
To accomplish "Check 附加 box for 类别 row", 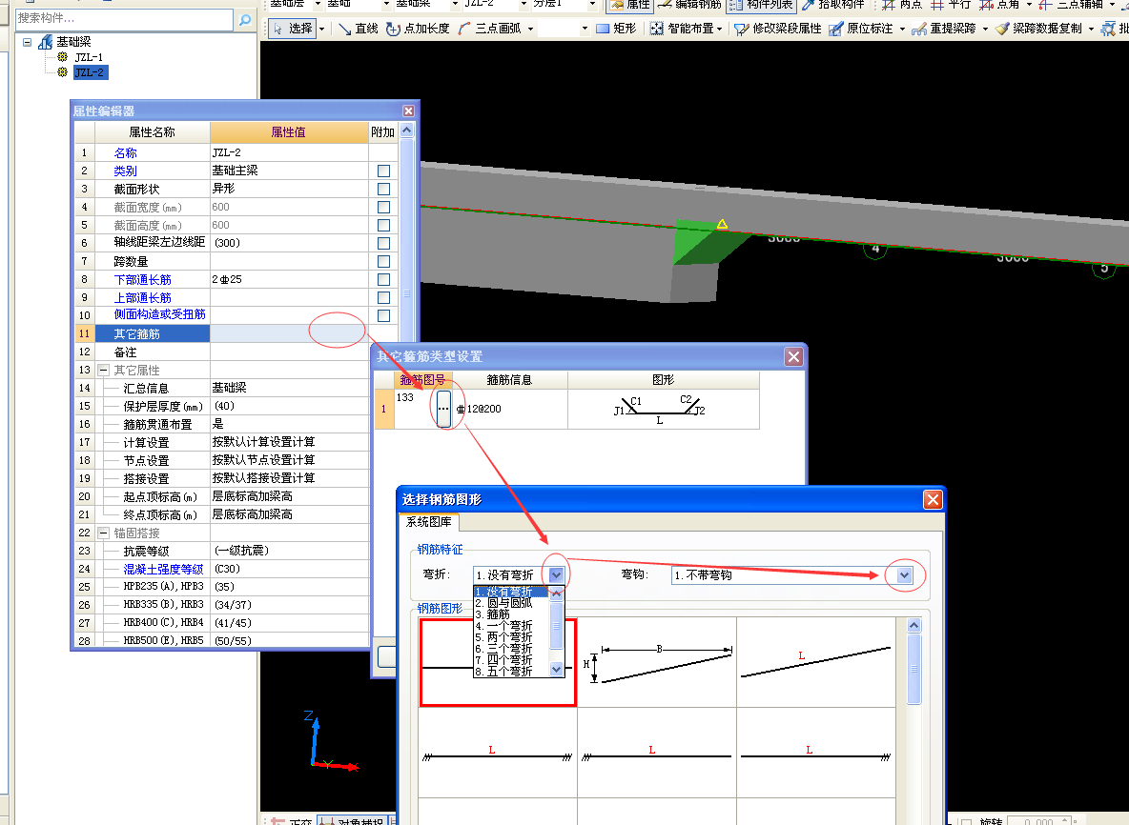I will point(383,171).
